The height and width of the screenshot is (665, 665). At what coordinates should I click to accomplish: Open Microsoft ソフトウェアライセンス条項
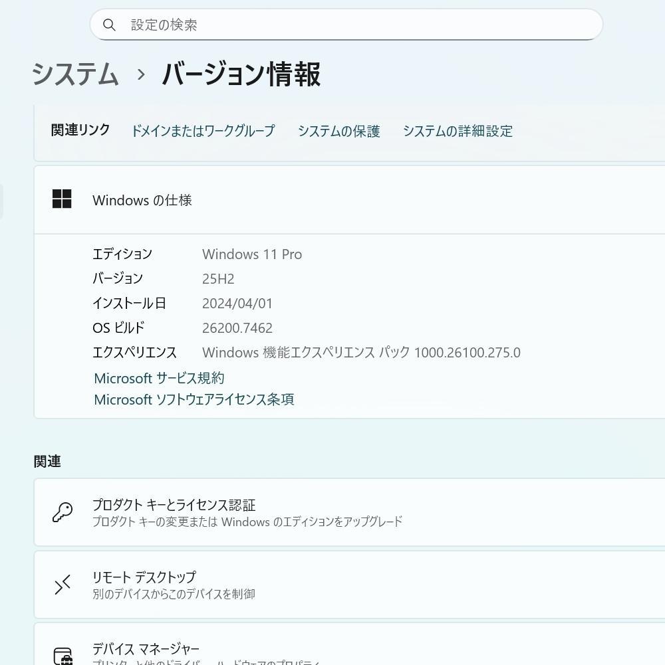pyautogui.click(x=194, y=399)
